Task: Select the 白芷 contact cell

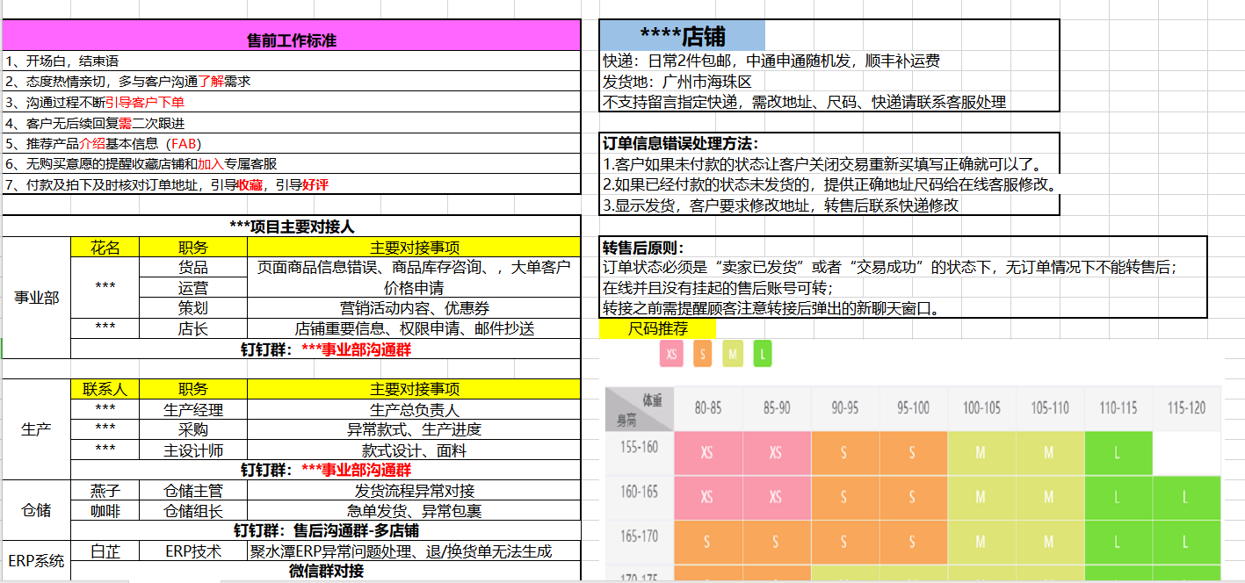Action: tap(105, 551)
